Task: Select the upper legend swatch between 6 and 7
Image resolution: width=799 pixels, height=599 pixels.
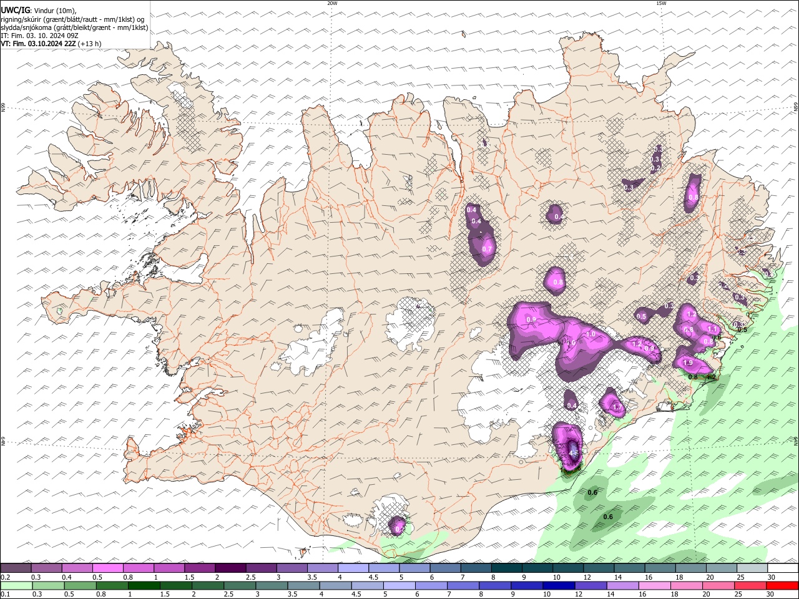Action: click(x=446, y=568)
